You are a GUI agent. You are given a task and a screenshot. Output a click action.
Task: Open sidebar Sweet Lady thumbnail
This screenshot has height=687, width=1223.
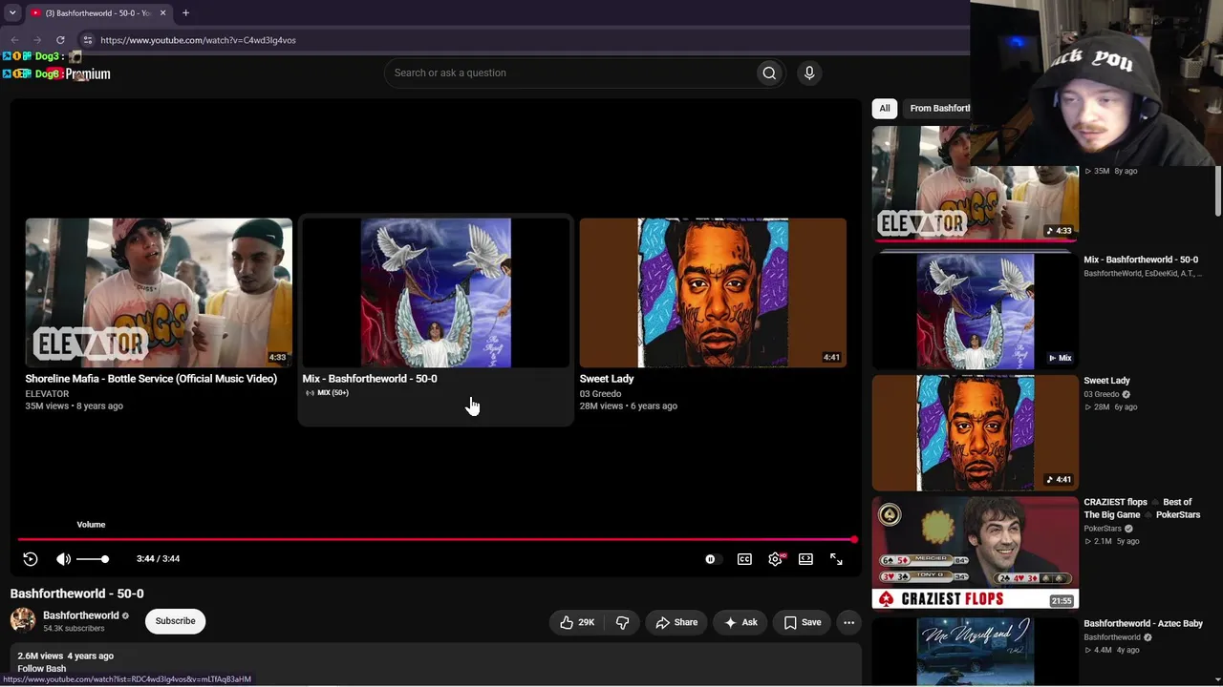(975, 433)
